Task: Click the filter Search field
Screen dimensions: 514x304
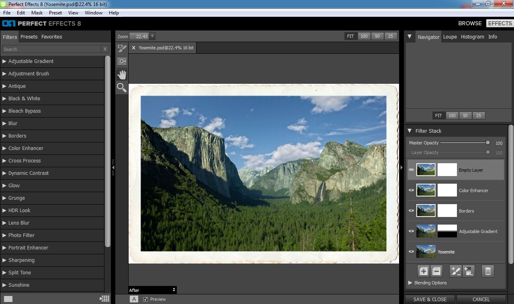Action: point(51,49)
